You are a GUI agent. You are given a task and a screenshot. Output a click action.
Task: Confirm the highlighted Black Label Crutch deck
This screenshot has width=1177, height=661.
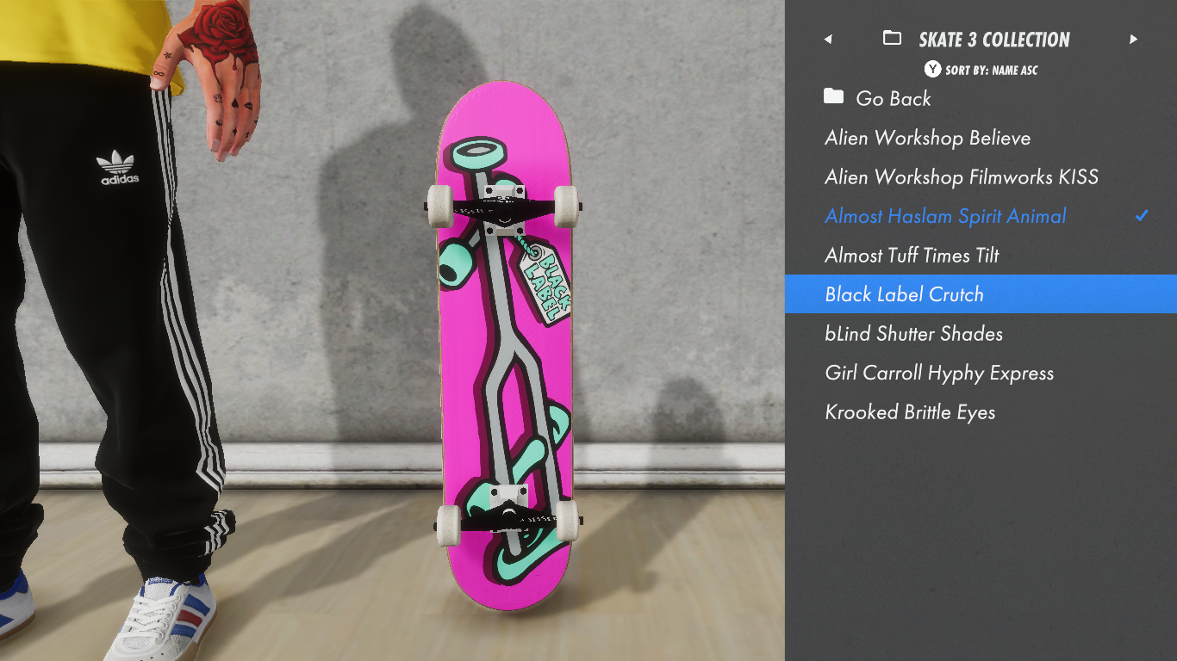(981, 294)
